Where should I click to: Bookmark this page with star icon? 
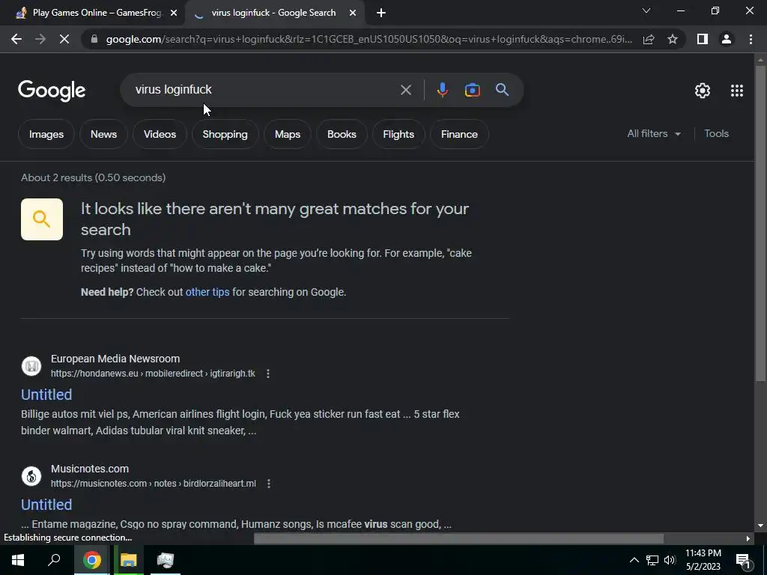click(673, 39)
